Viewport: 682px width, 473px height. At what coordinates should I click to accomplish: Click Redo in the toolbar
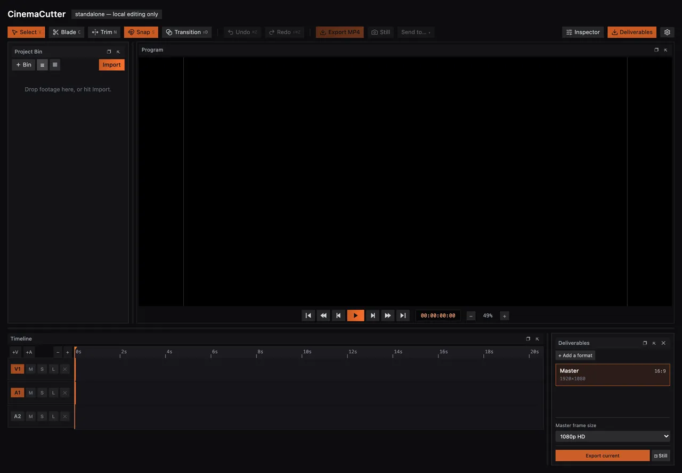[285, 32]
